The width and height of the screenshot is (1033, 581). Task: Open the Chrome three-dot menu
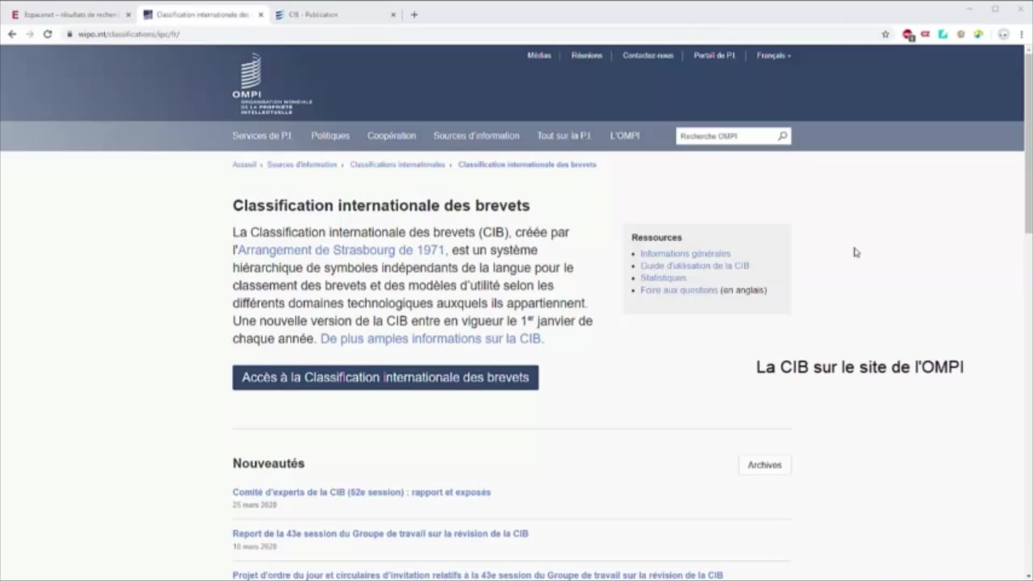pyautogui.click(x=1021, y=34)
